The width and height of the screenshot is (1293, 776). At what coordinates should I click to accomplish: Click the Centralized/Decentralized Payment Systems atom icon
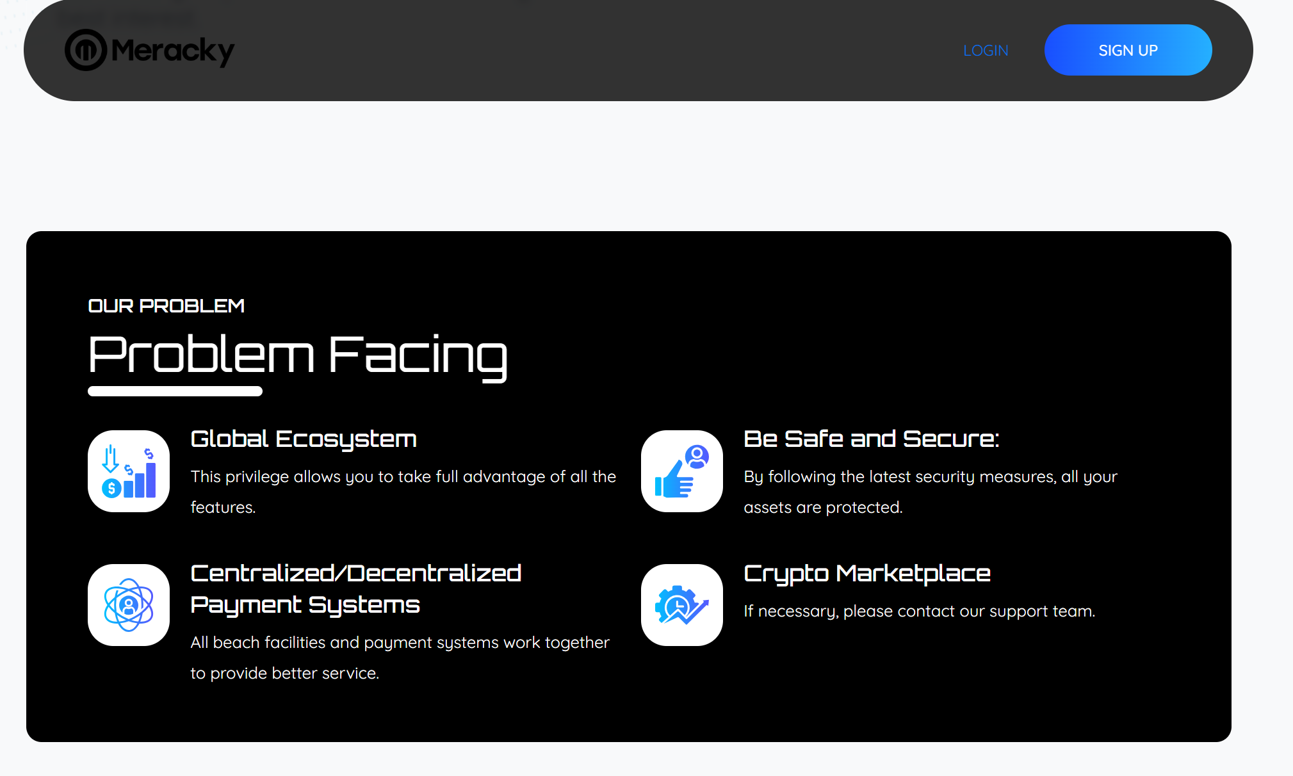click(129, 605)
